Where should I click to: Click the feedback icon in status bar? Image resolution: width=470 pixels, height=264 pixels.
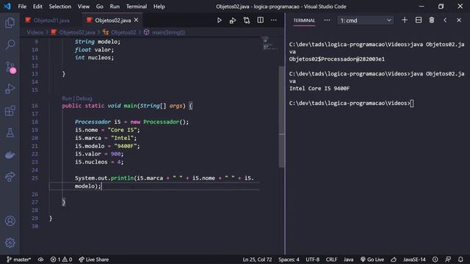448,260
